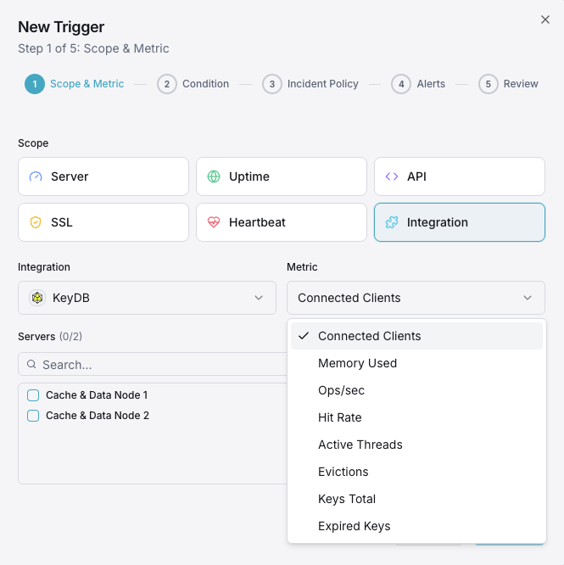The image size is (564, 565).
Task: Click the API code brackets icon
Action: (392, 176)
